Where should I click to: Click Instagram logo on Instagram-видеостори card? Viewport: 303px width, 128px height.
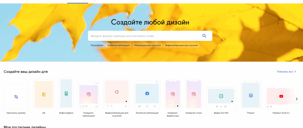pyautogui.click(x=173, y=94)
